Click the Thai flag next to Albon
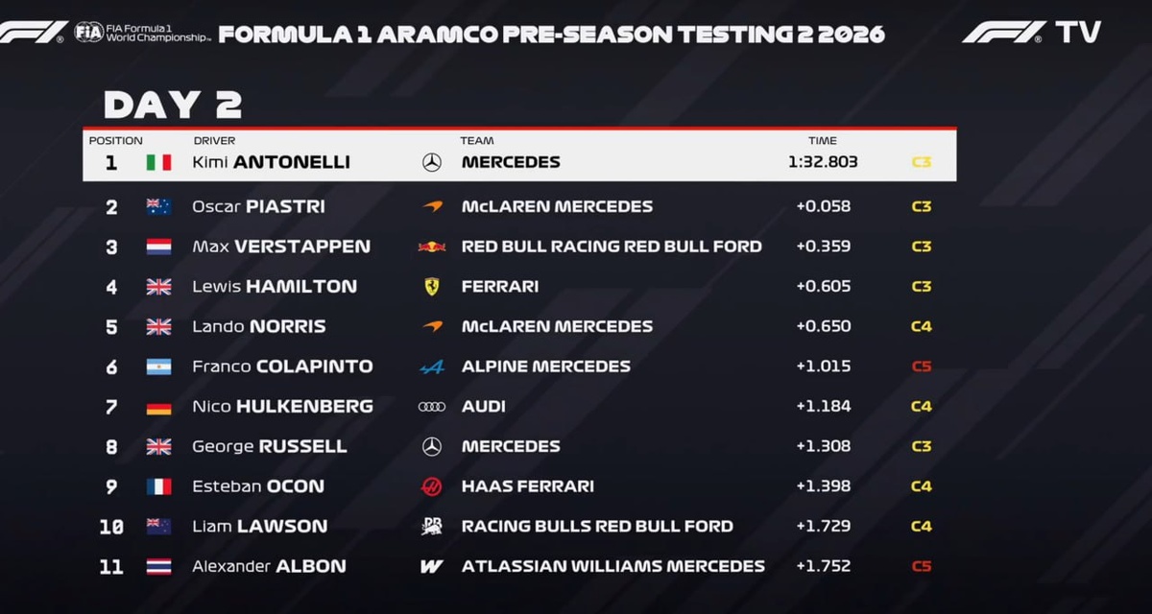 click(158, 566)
